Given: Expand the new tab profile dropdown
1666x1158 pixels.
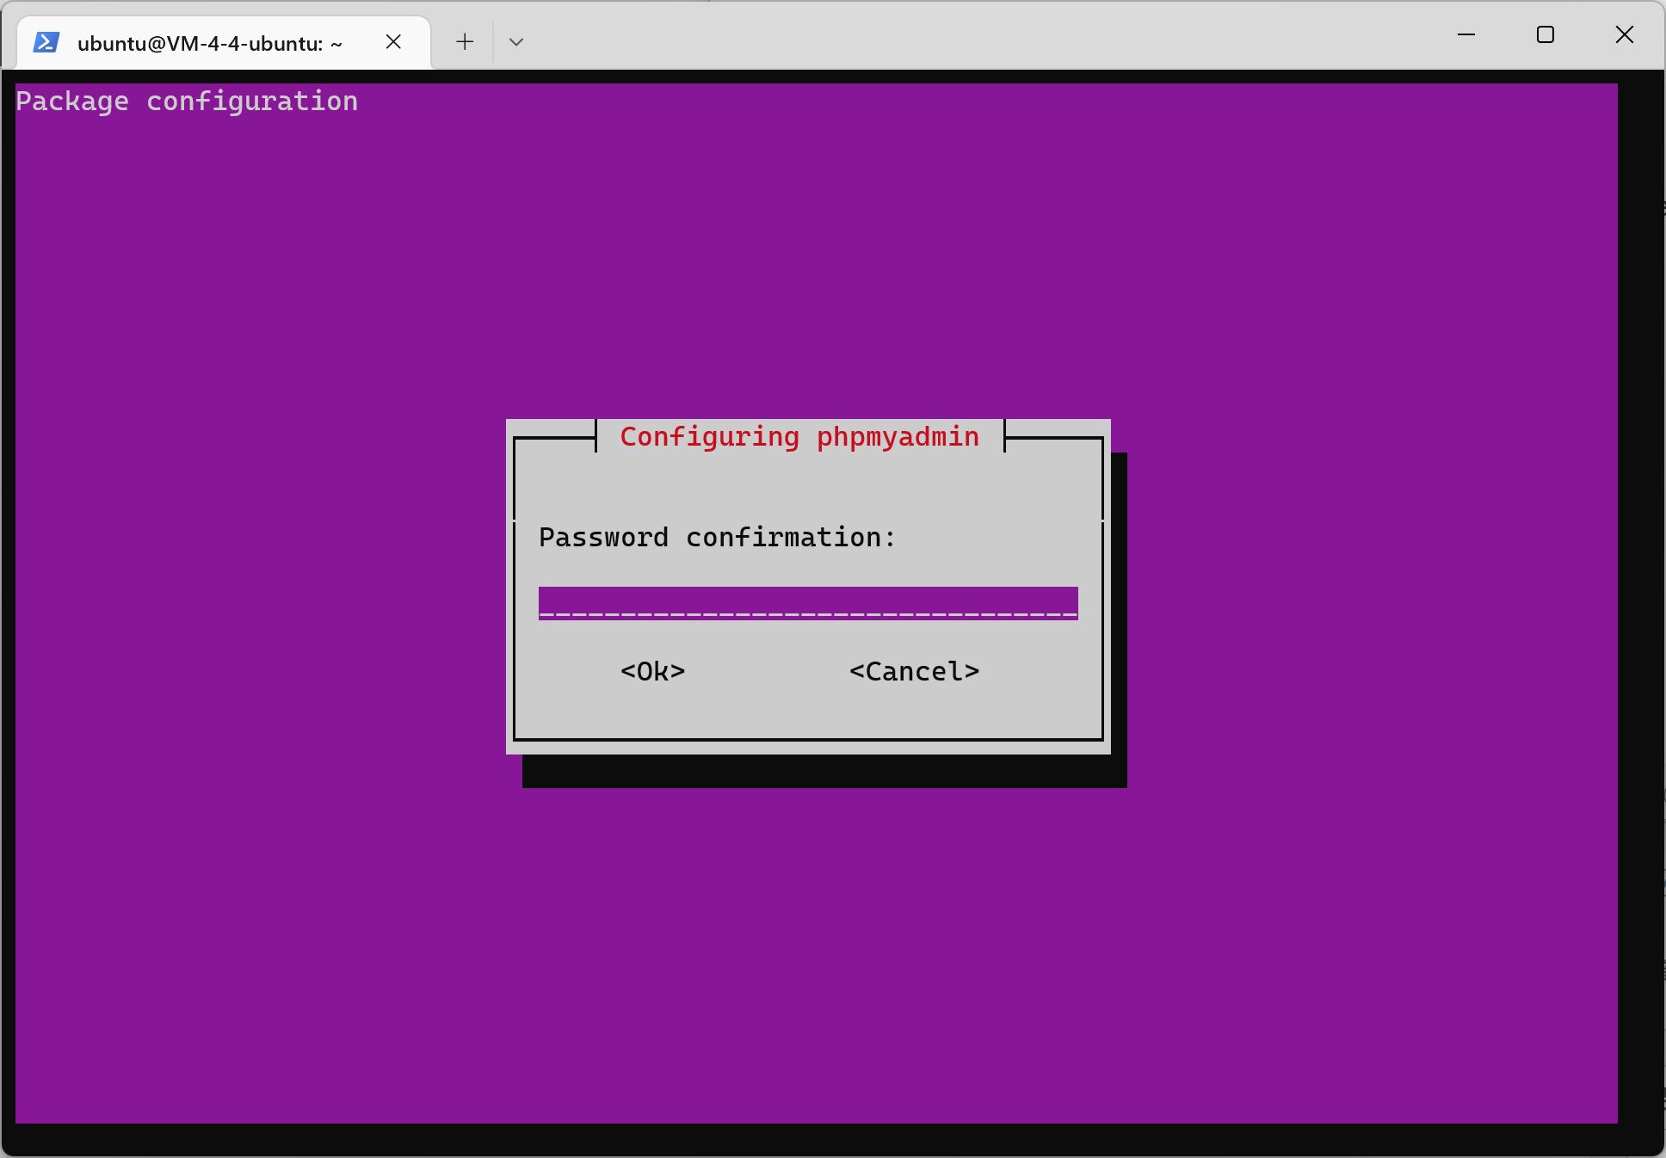Looking at the screenshot, I should pyautogui.click(x=516, y=41).
